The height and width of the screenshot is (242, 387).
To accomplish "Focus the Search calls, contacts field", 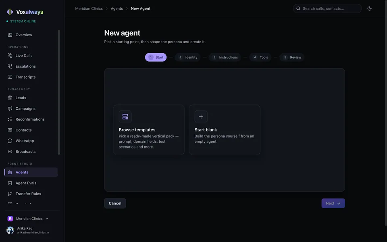I will (327, 8).
